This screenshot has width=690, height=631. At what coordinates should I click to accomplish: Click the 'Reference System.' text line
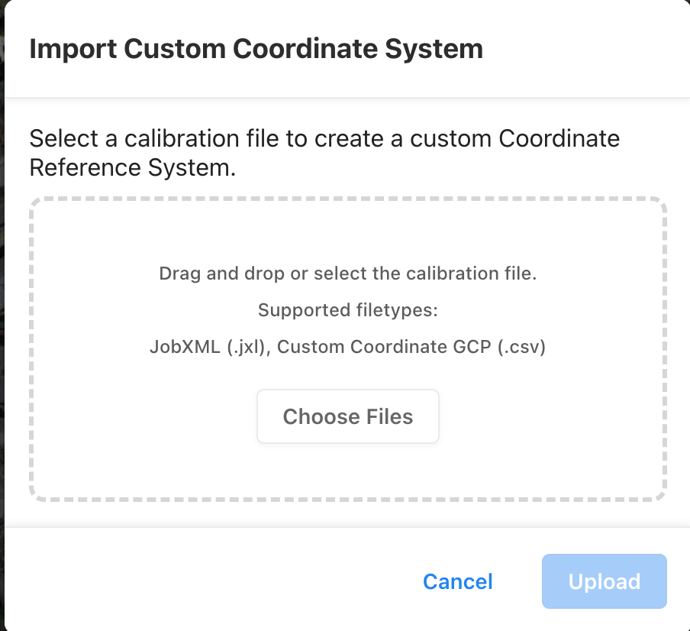point(133,168)
